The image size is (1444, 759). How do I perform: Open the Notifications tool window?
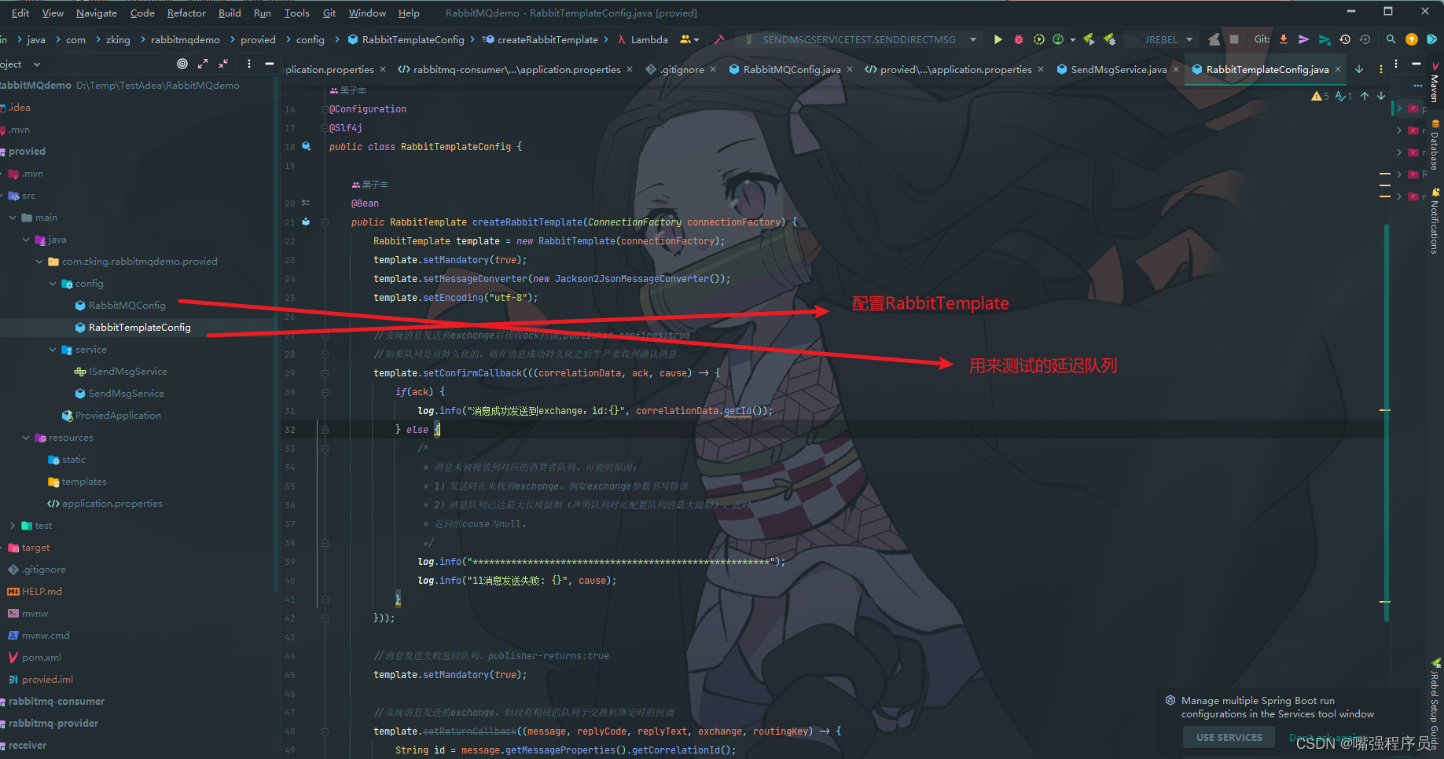pyautogui.click(x=1435, y=222)
